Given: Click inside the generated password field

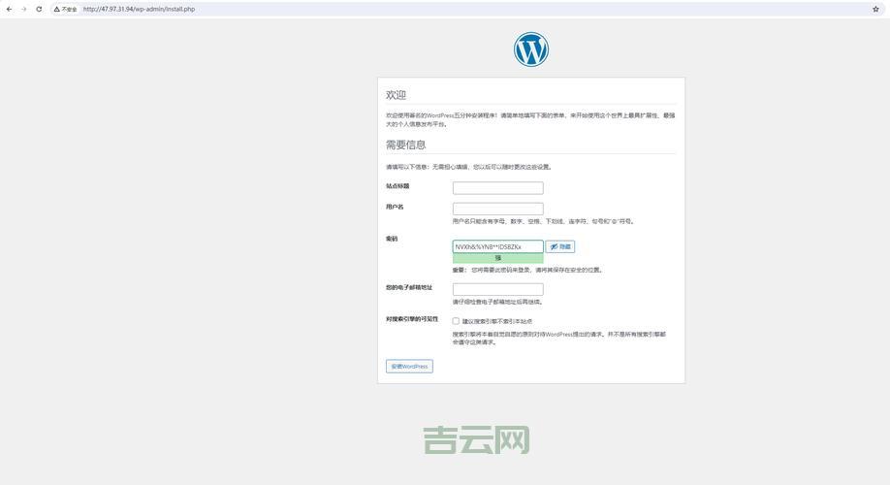Looking at the screenshot, I should [x=497, y=246].
